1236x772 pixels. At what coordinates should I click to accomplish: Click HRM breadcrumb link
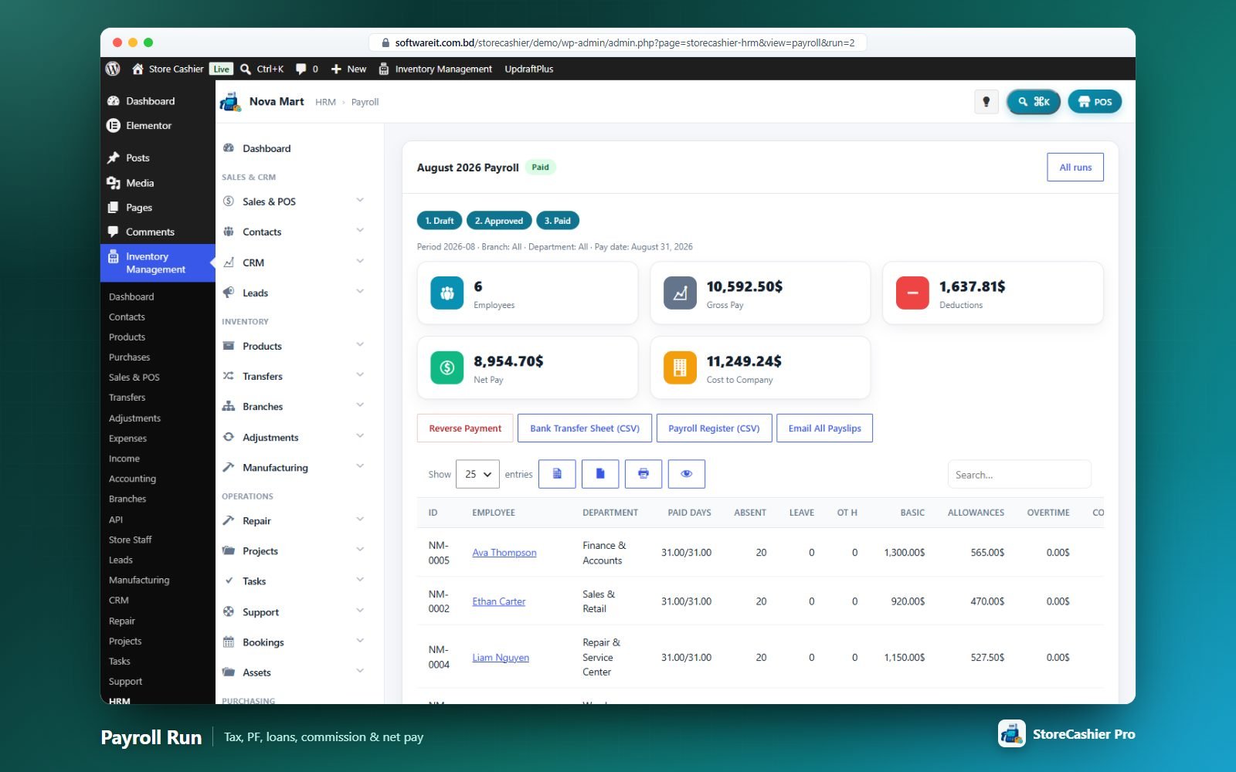tap(325, 102)
